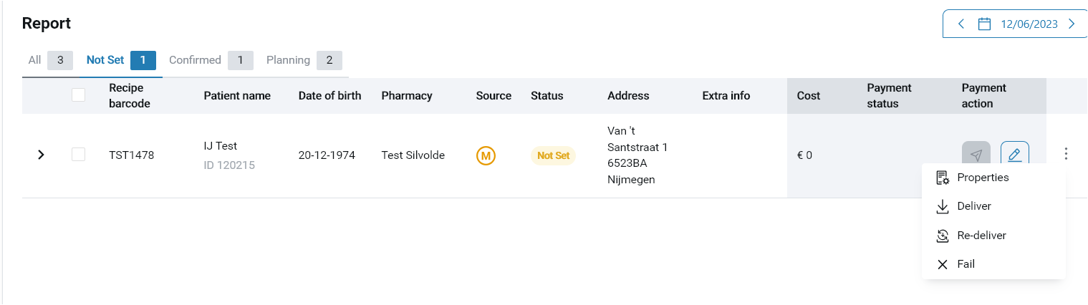The width and height of the screenshot is (1088, 305).
Task: Click the Not Set status badge
Action: [x=553, y=155]
